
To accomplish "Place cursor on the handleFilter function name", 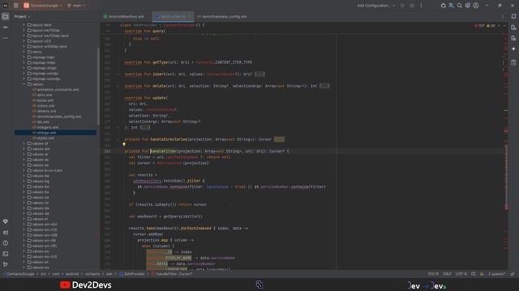I will click(x=164, y=151).
